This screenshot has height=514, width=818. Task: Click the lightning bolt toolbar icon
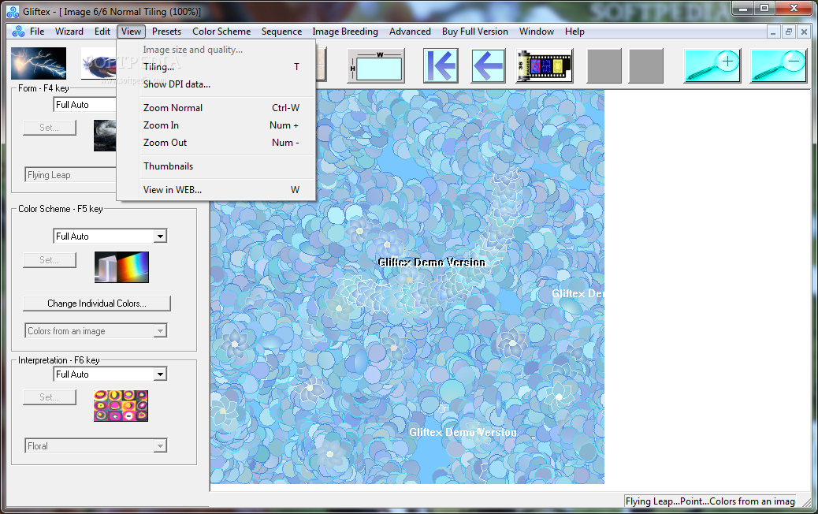39,63
